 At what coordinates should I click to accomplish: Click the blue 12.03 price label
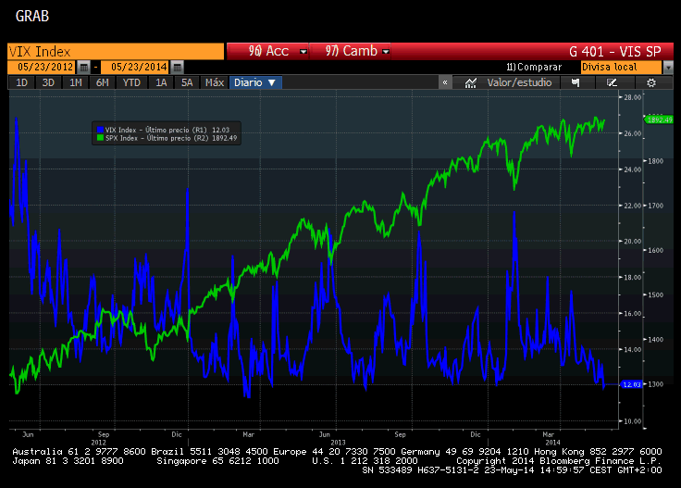631,384
